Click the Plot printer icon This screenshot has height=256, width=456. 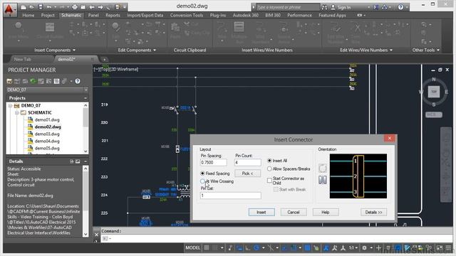[x=75, y=7]
